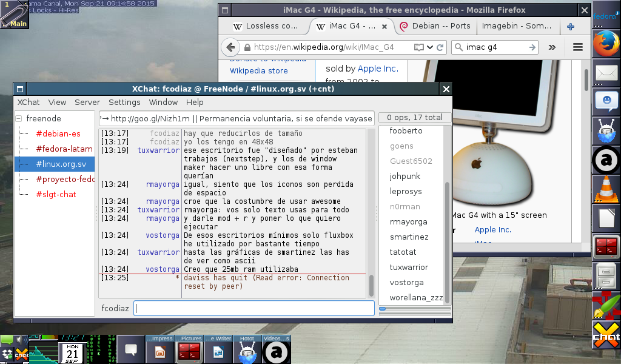The height and width of the screenshot is (364, 621).
Task: Launch Firefox from the right dock
Action: (x=606, y=44)
